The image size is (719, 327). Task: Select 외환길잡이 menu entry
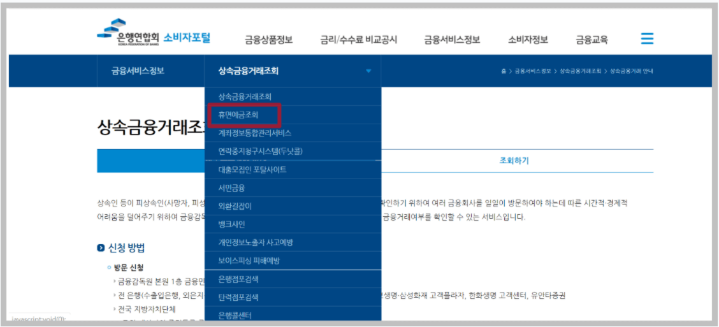pyautogui.click(x=293, y=206)
